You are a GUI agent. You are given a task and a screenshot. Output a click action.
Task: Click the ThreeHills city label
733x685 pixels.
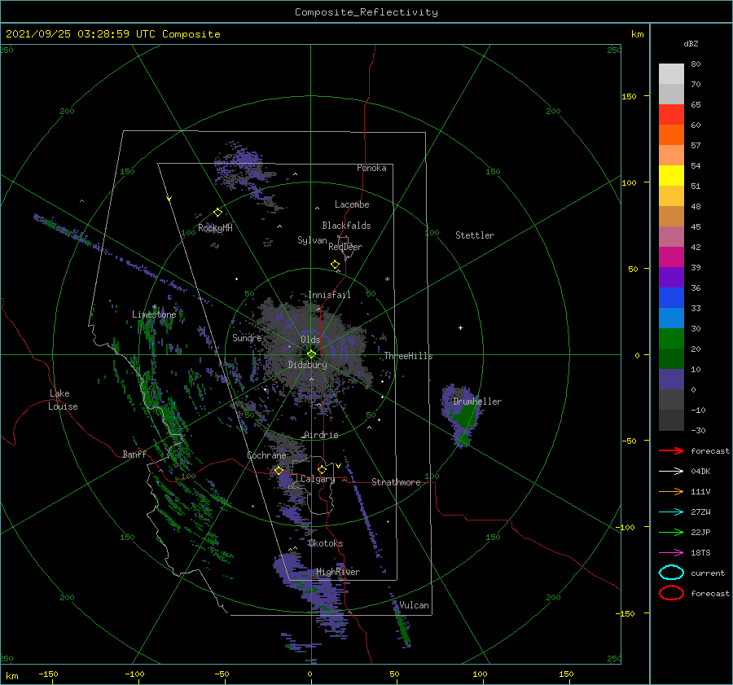408,356
